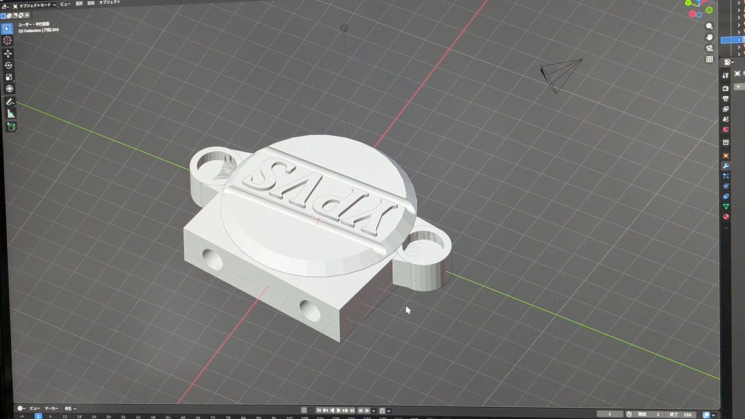Screen dimensions: 745x419
Task: Activate the fourth selection mode: invert
Action: 21,16
